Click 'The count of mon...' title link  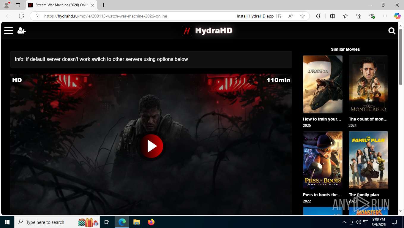click(x=368, y=119)
